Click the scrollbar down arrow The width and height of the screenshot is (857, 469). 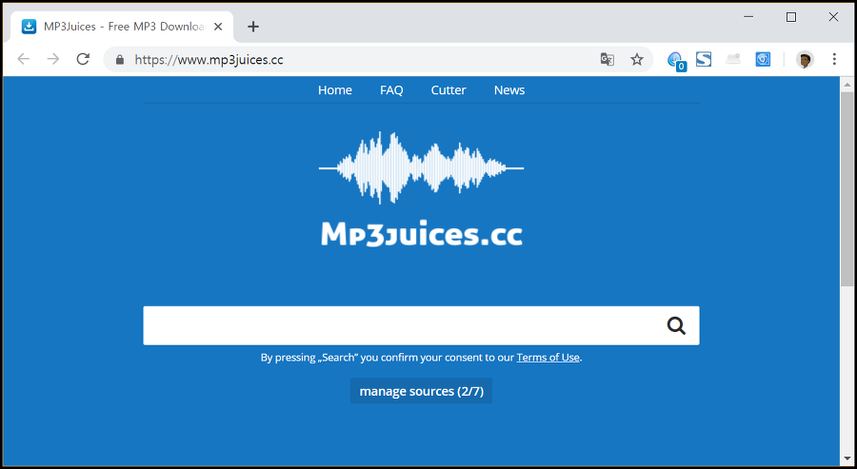pos(847,459)
